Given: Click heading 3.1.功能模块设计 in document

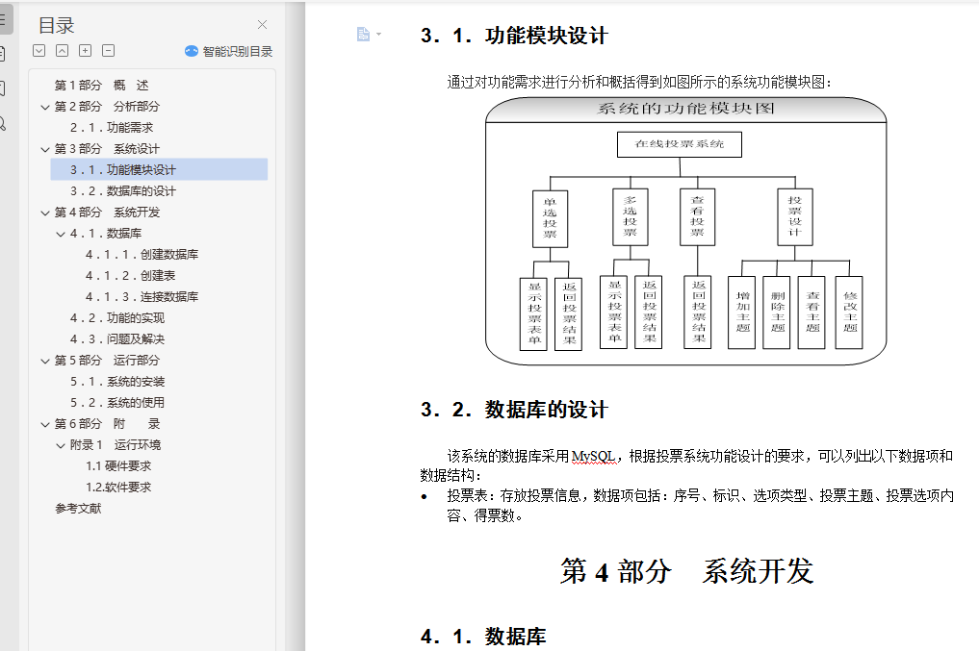Looking at the screenshot, I should click(x=514, y=36).
